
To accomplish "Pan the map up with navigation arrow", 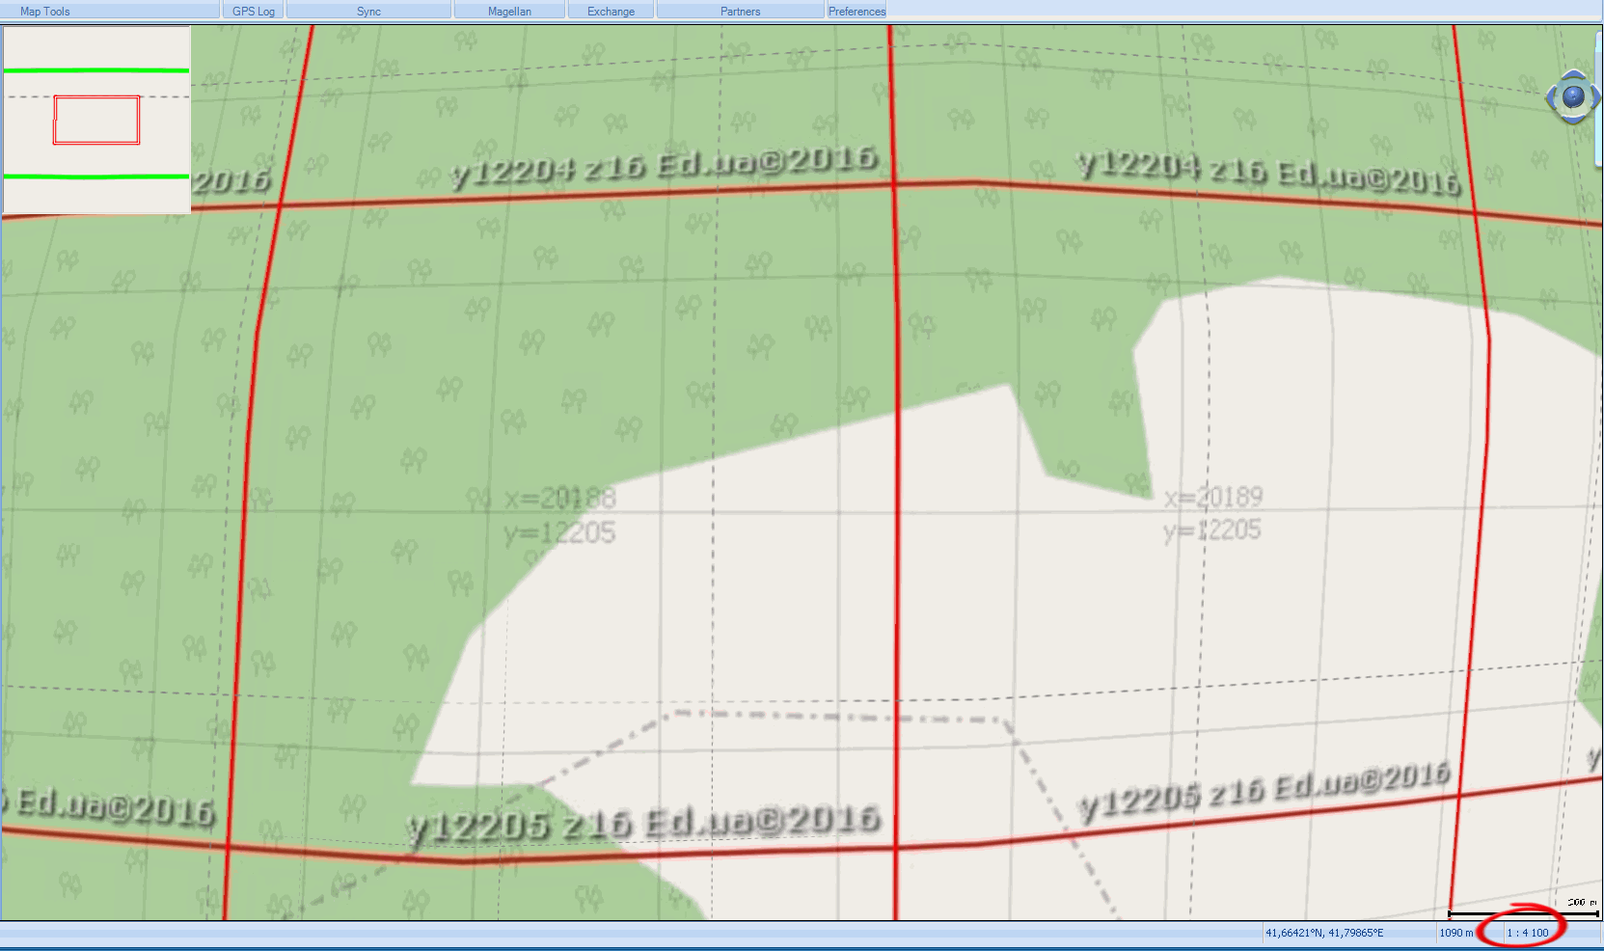I will click(x=1573, y=74).
